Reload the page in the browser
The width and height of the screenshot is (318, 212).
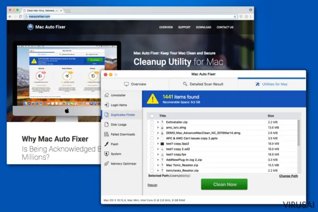click(x=20, y=17)
